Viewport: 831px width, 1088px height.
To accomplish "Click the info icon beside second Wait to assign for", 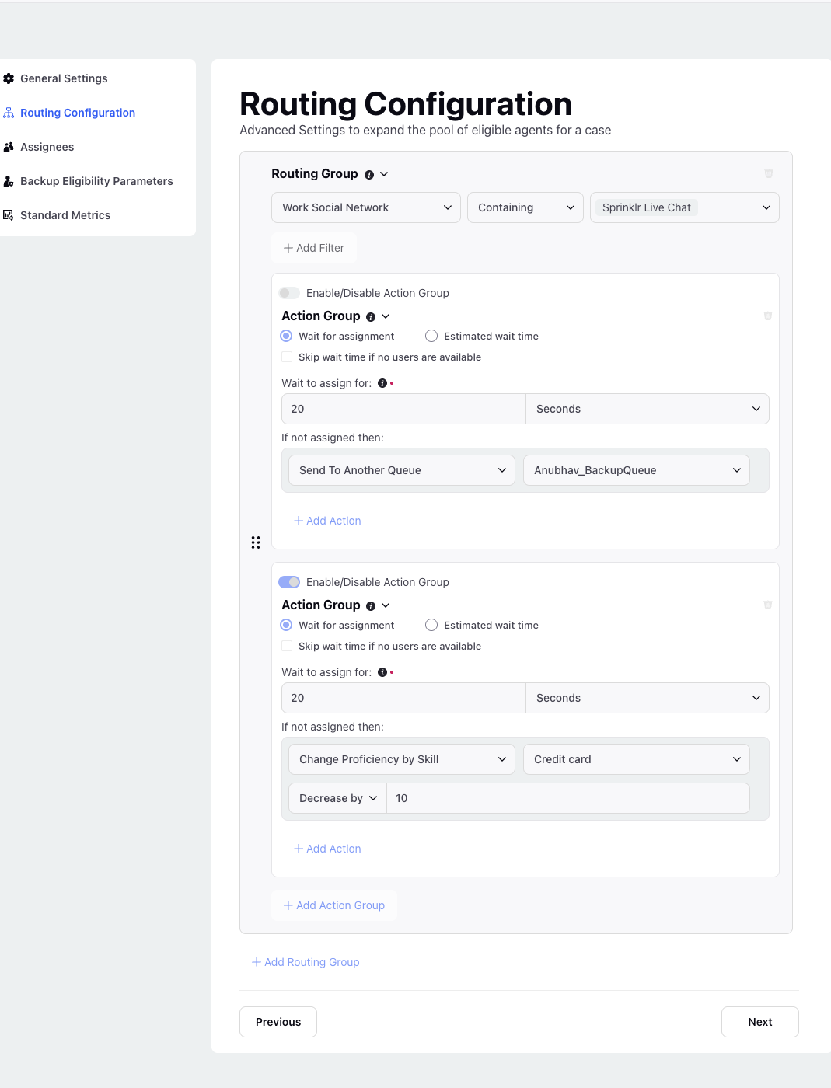I will click(382, 672).
